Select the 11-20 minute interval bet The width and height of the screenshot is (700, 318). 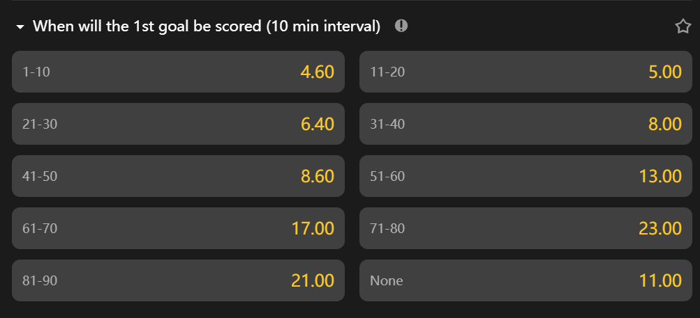[526, 72]
